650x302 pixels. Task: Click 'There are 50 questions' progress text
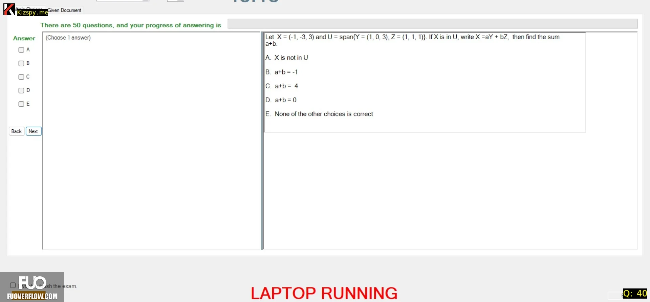(131, 25)
